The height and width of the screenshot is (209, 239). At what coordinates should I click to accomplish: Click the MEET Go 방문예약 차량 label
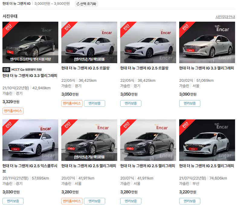27,69
